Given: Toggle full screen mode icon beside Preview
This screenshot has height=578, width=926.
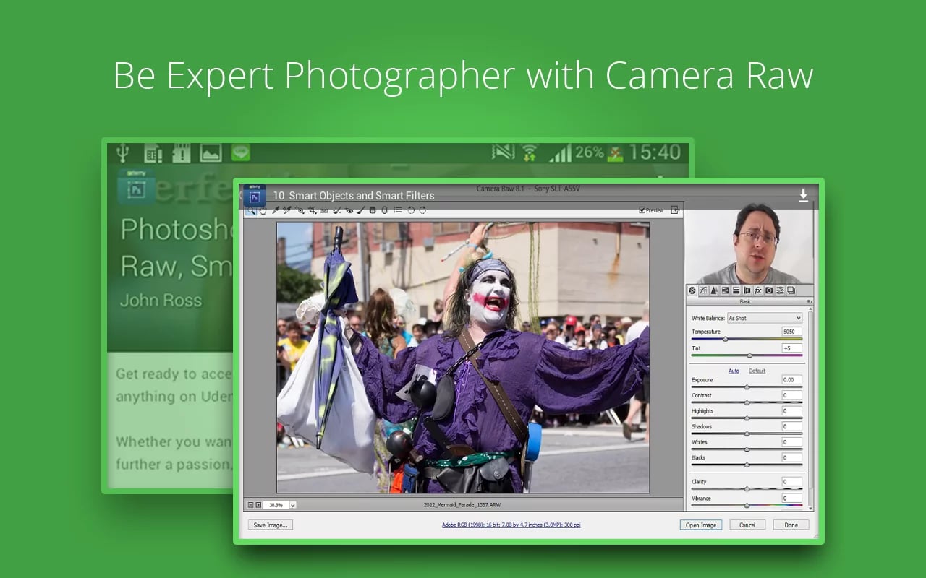Looking at the screenshot, I should click(x=675, y=210).
